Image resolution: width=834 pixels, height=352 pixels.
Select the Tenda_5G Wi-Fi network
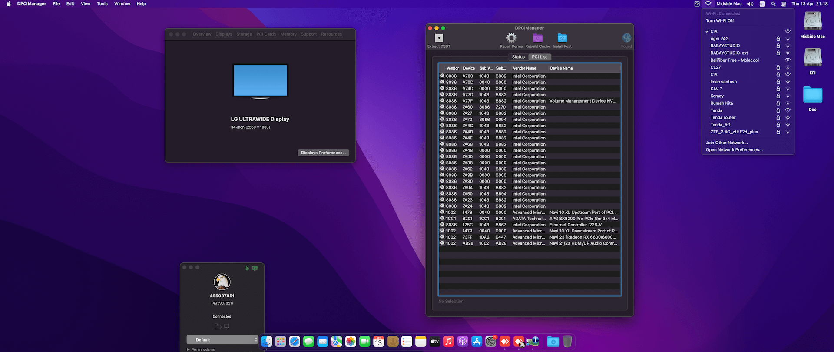tap(720, 125)
